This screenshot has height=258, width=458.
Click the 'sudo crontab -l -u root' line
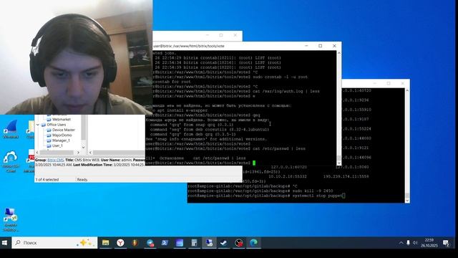click(x=280, y=77)
